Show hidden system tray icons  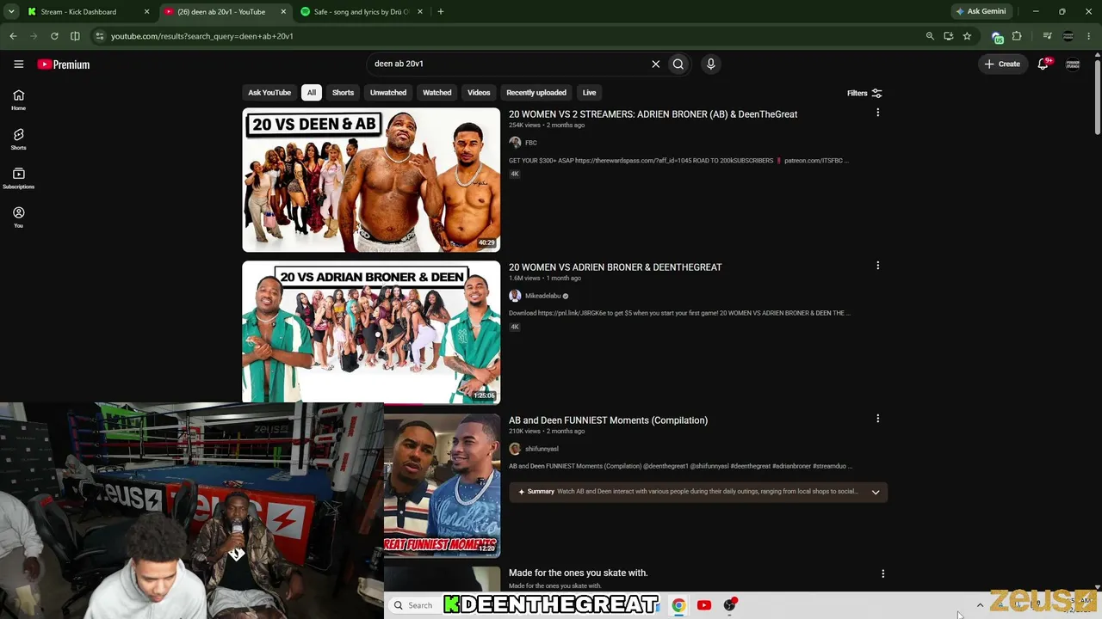(x=980, y=605)
